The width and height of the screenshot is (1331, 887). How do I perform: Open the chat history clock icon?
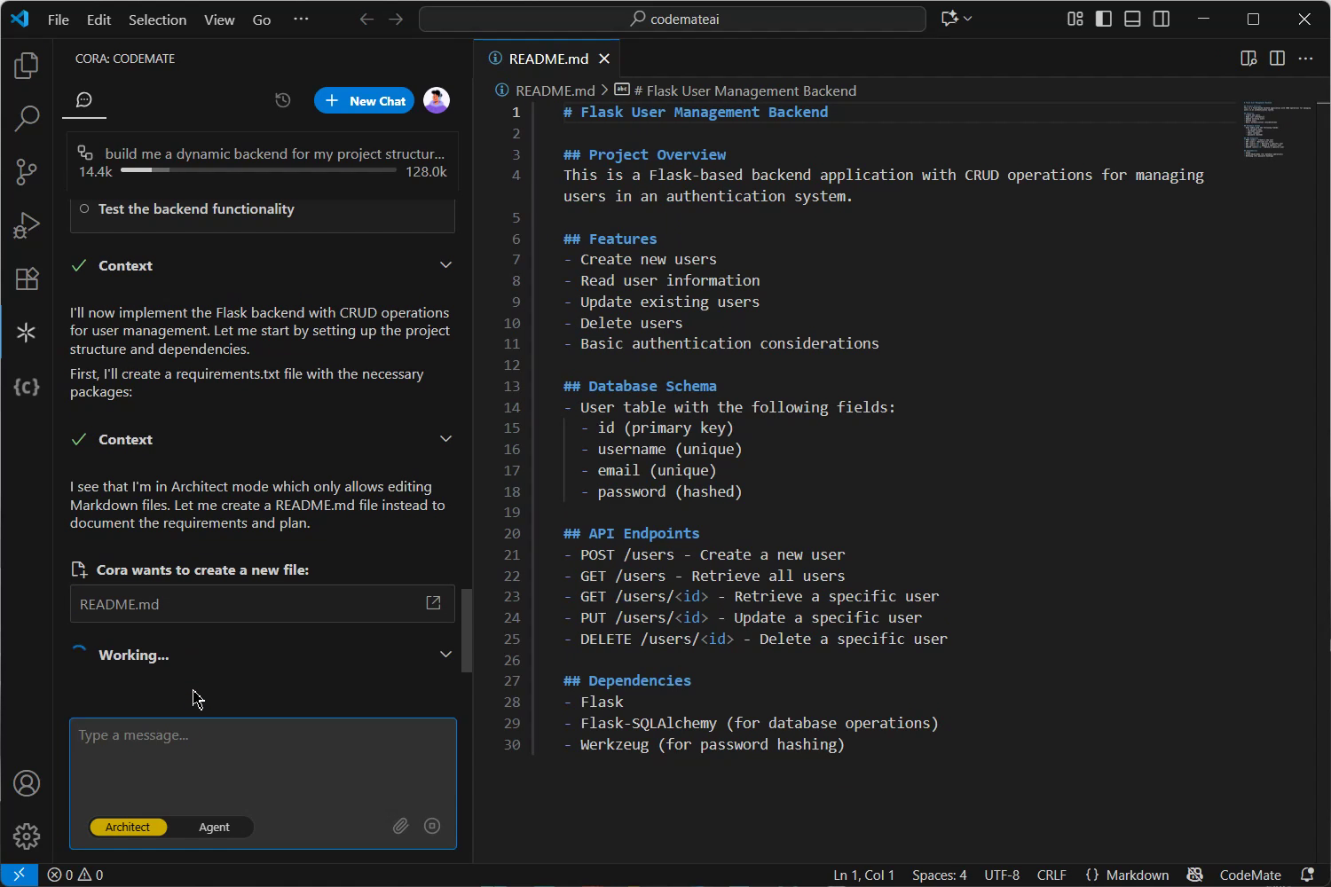283,100
